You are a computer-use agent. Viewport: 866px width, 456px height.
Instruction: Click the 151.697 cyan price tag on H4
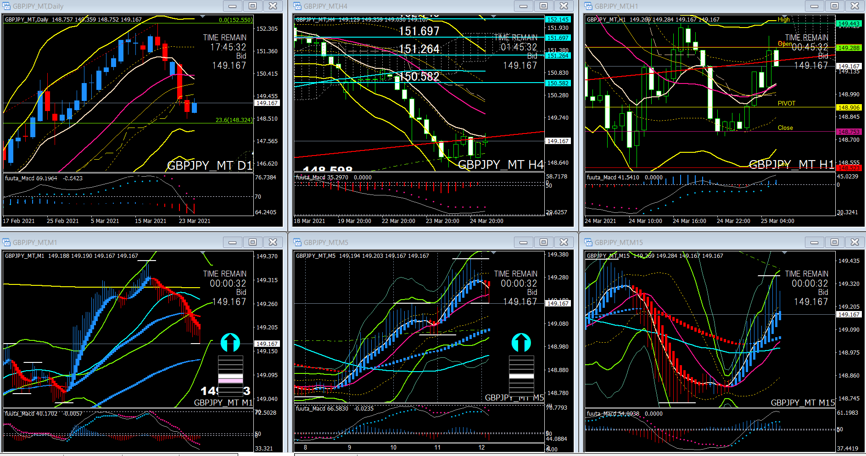(558, 38)
